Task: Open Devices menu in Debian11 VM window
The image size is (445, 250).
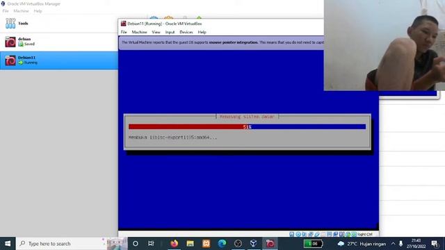Action: pyautogui.click(x=186, y=32)
